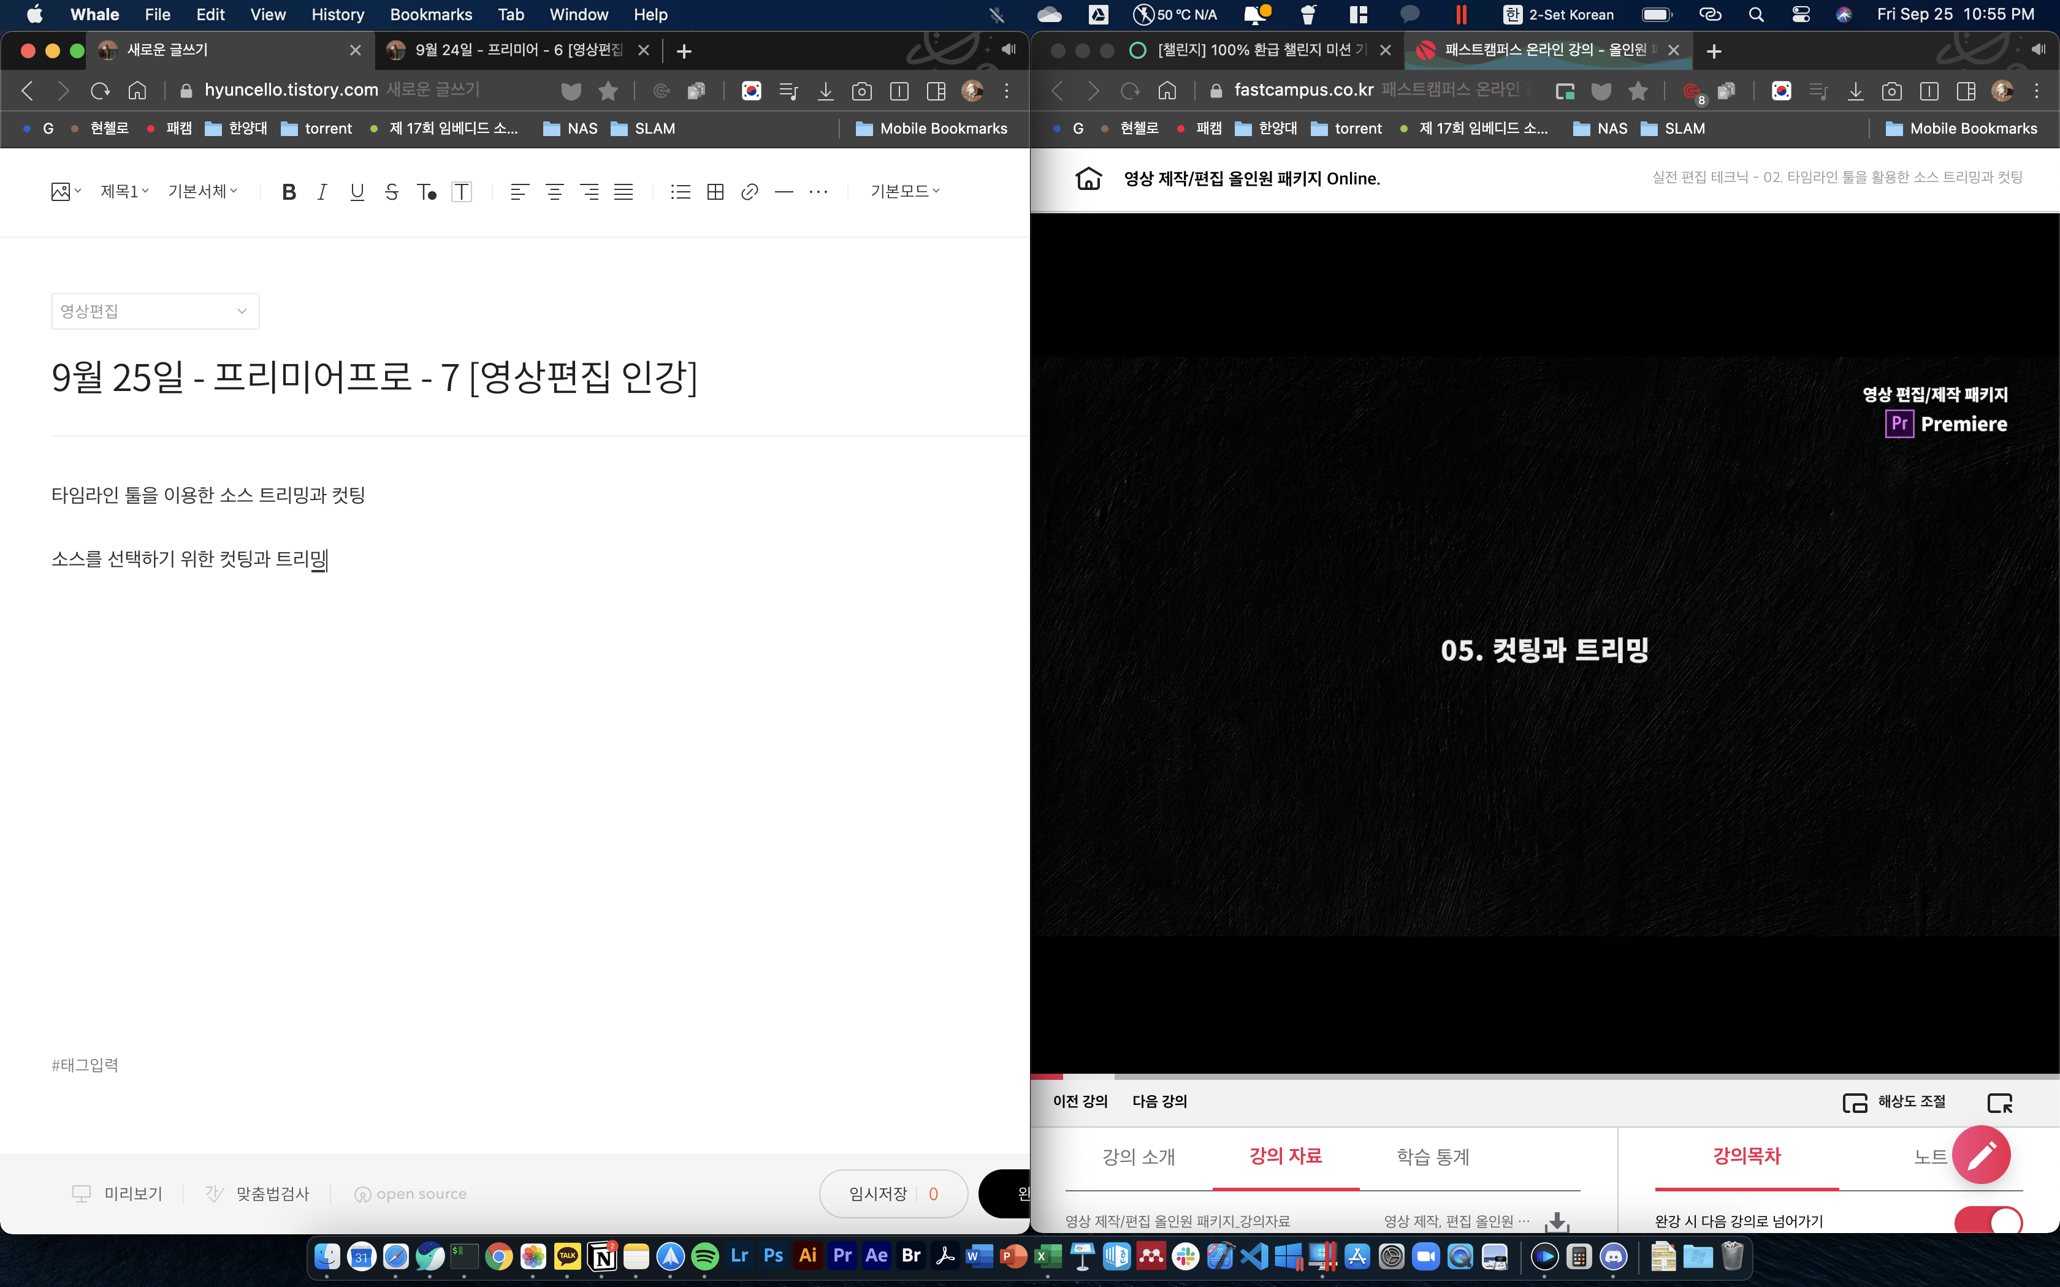Click the 임시저장 button
Screen dimensions: 2060x1287
point(879,1193)
